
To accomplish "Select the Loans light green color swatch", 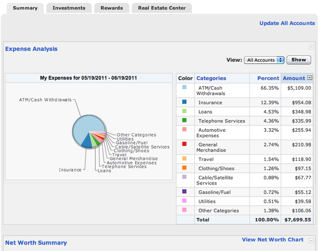I will tap(184, 111).
